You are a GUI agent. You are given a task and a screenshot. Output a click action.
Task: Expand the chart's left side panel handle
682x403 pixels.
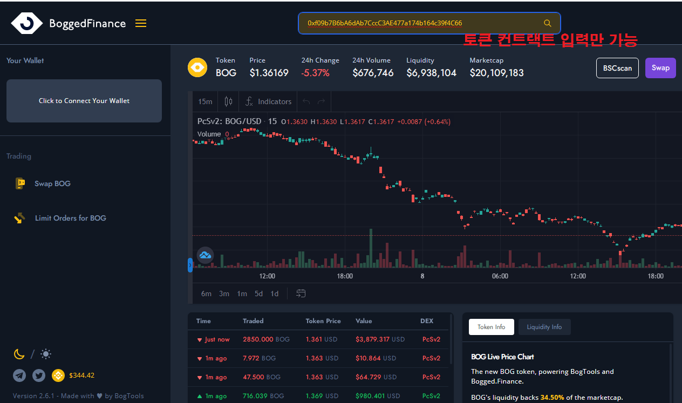click(190, 265)
